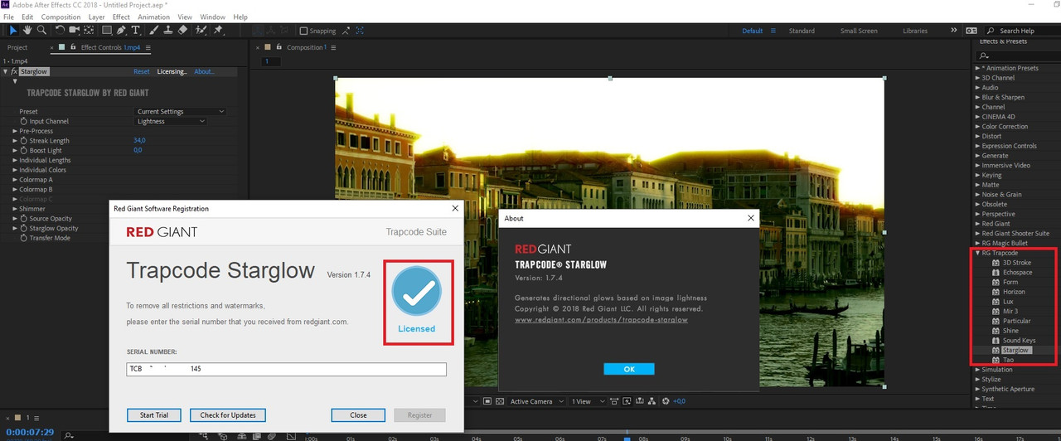Select the Puppet Pin tool
Viewport: 1061px width, 441px height.
(219, 31)
